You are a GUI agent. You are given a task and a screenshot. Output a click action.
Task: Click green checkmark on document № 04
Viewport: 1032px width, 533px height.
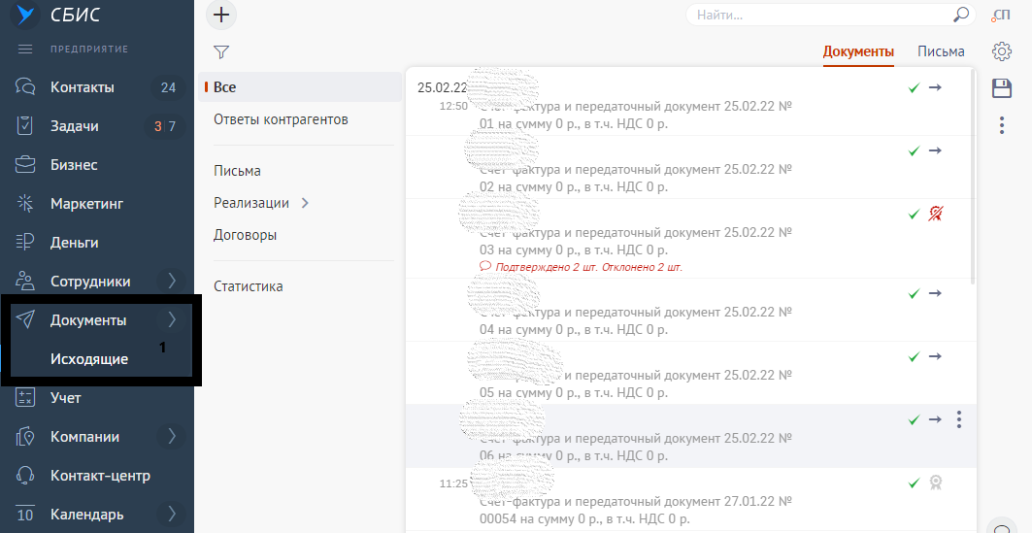pos(914,293)
